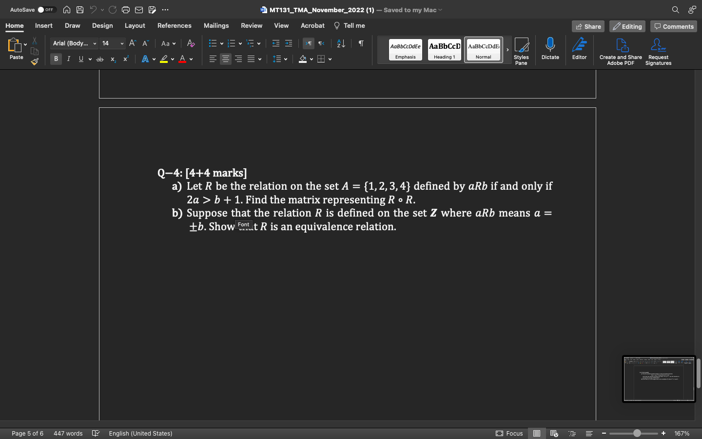
Task: Expand the styles gallery arrow
Action: [x=507, y=50]
